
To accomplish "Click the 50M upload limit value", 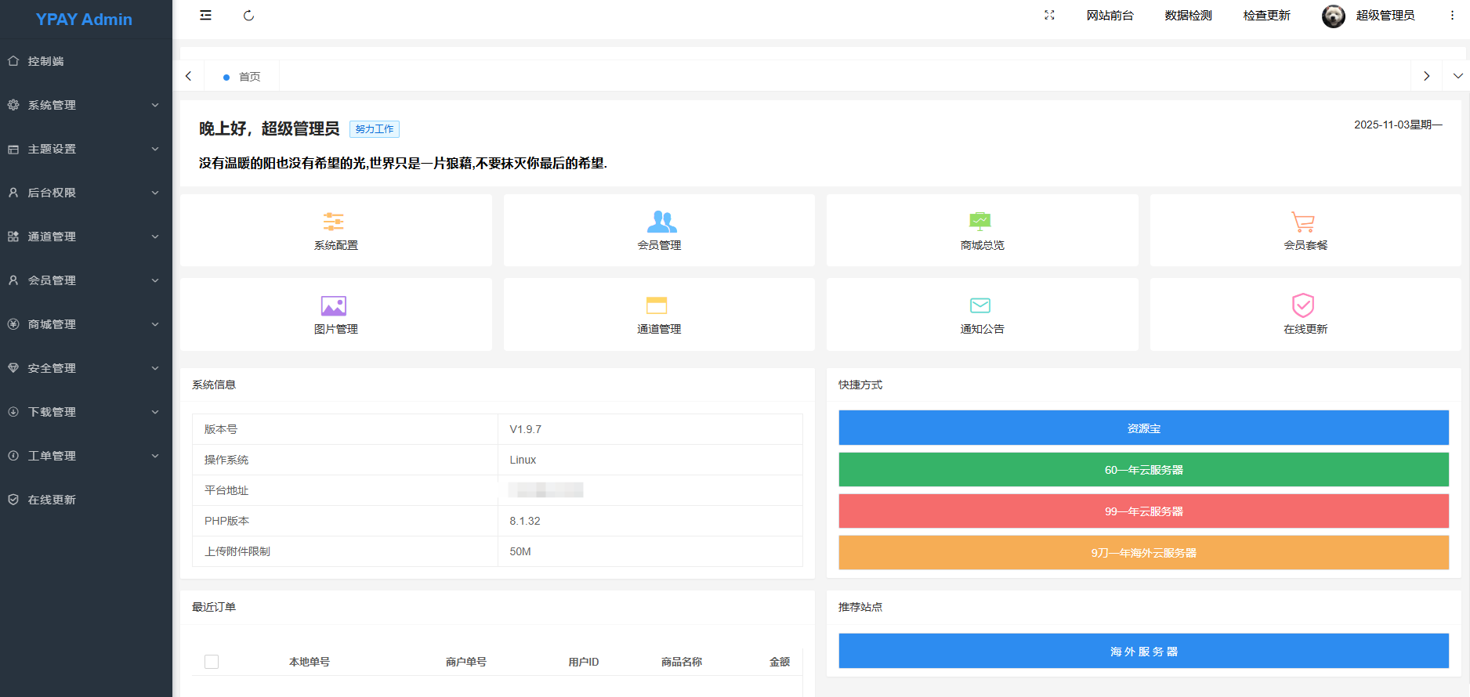I will click(520, 551).
